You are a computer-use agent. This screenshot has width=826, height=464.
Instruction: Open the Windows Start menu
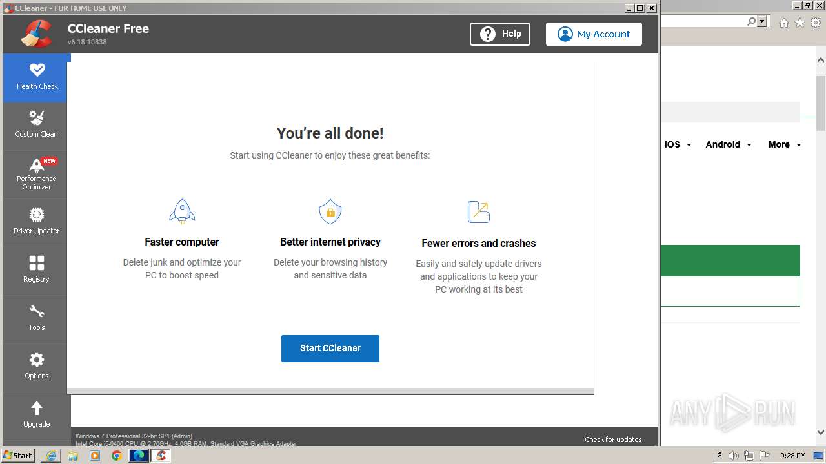pos(18,456)
